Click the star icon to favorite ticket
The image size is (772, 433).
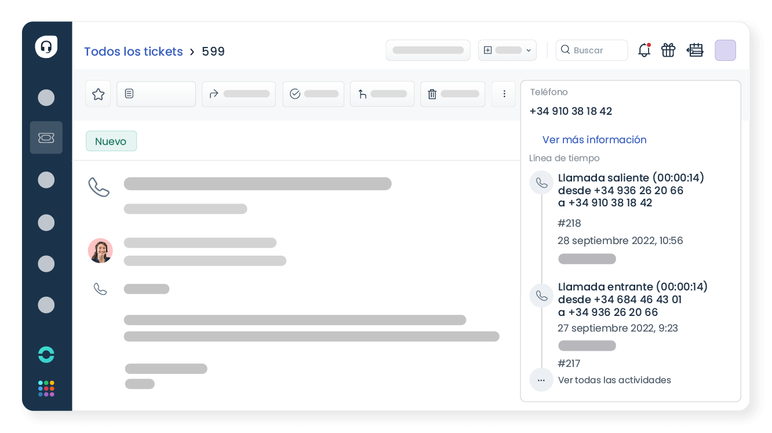click(x=98, y=94)
